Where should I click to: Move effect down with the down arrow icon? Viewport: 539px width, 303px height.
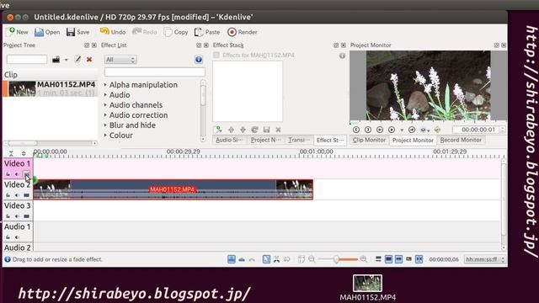pos(243,130)
